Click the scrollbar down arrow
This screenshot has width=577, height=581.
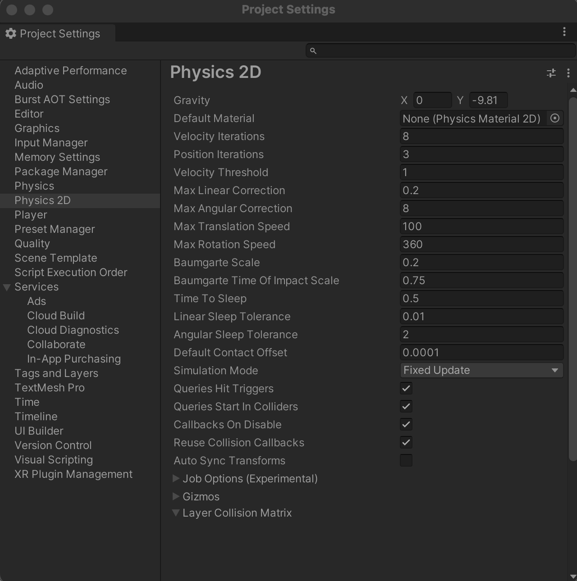pyautogui.click(x=572, y=576)
